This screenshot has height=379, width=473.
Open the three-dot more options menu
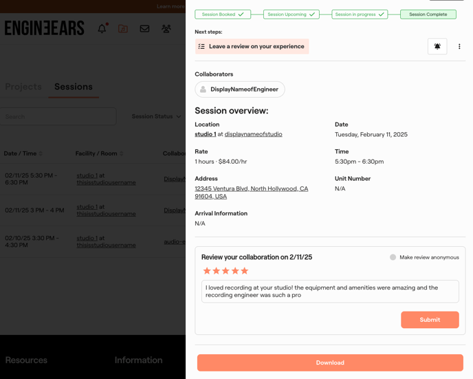tap(459, 47)
